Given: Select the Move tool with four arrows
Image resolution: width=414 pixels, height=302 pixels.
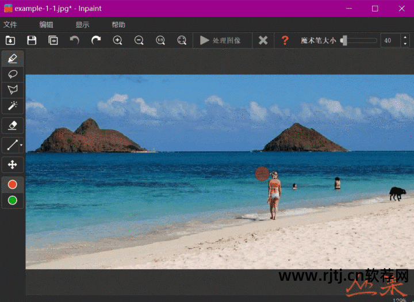Looking at the screenshot, I should [13, 165].
